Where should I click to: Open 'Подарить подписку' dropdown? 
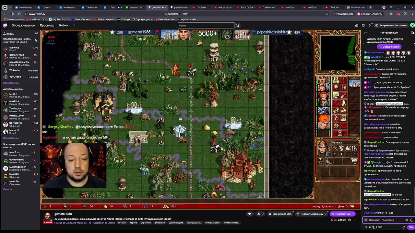[x=311, y=214]
